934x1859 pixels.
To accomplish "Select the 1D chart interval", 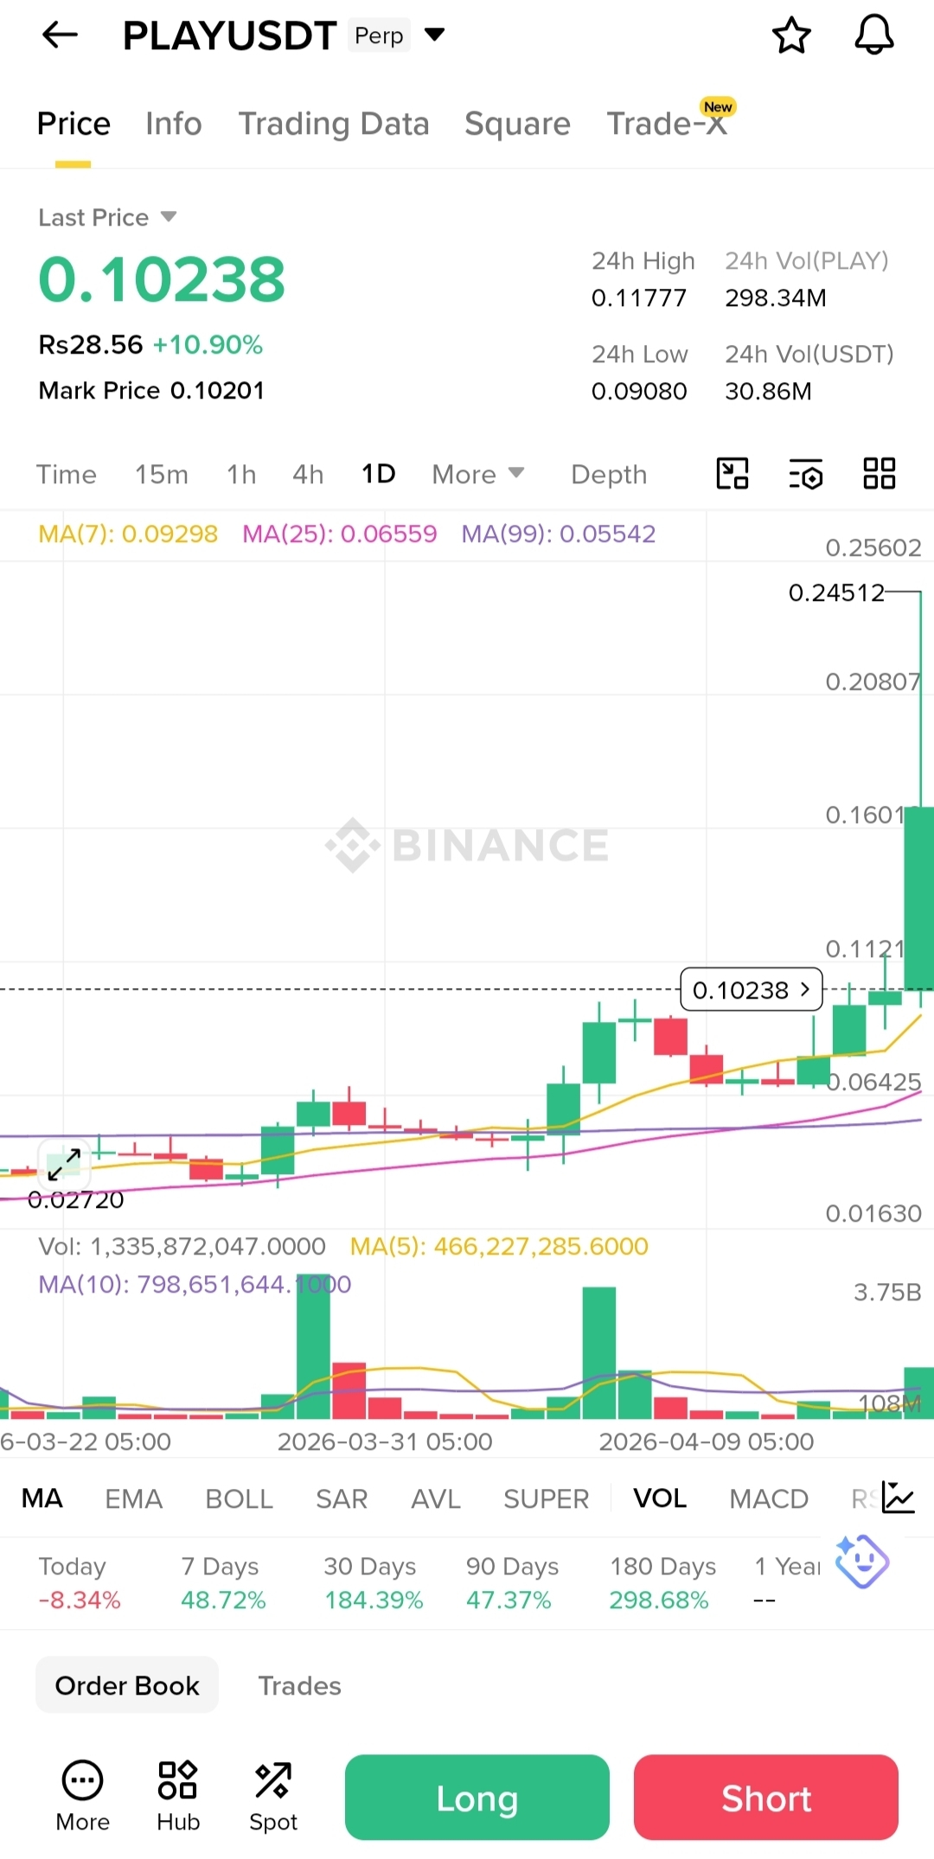I will coord(379,474).
